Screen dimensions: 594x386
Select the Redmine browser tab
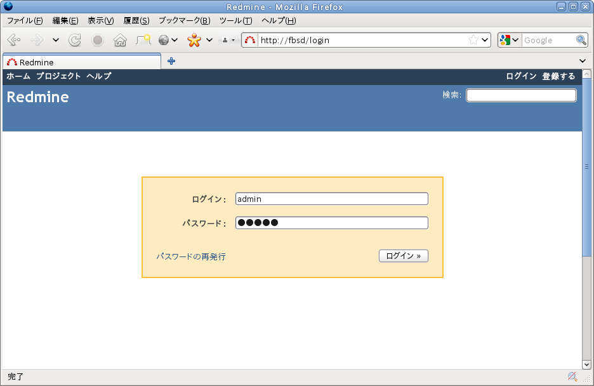click(82, 62)
